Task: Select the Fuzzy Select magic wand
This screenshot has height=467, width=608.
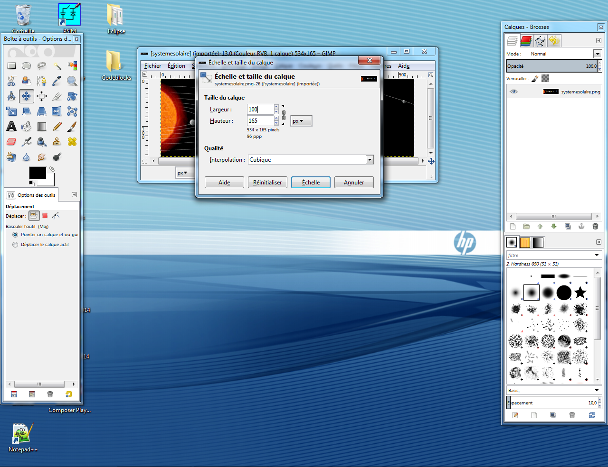Action: click(57, 66)
